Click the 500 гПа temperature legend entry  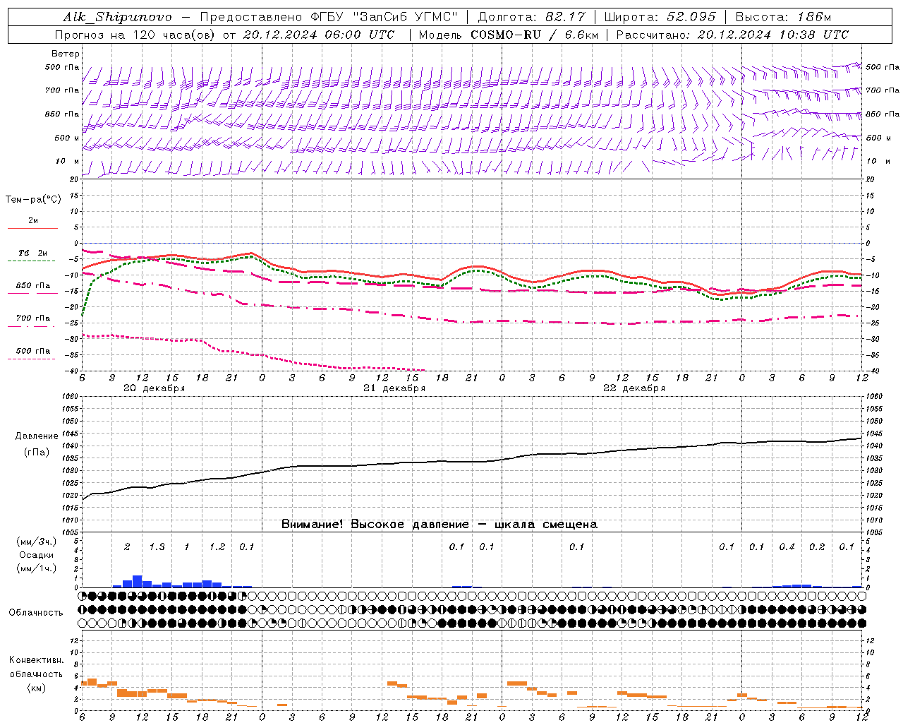33,351
